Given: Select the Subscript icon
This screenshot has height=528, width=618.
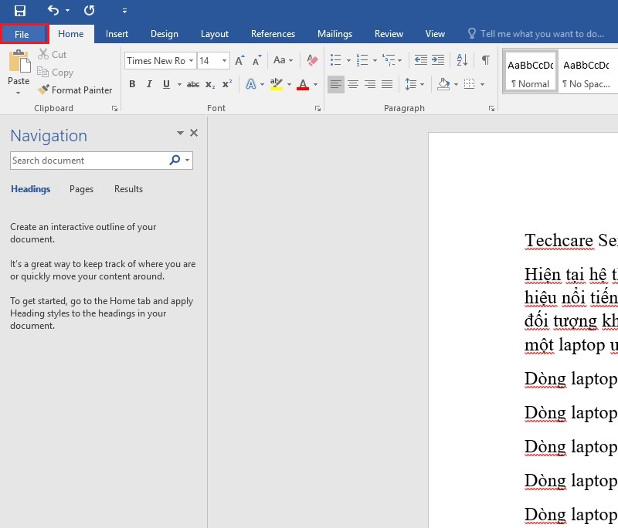Looking at the screenshot, I should coord(209,85).
